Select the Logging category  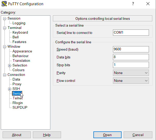click(x=19, y=23)
